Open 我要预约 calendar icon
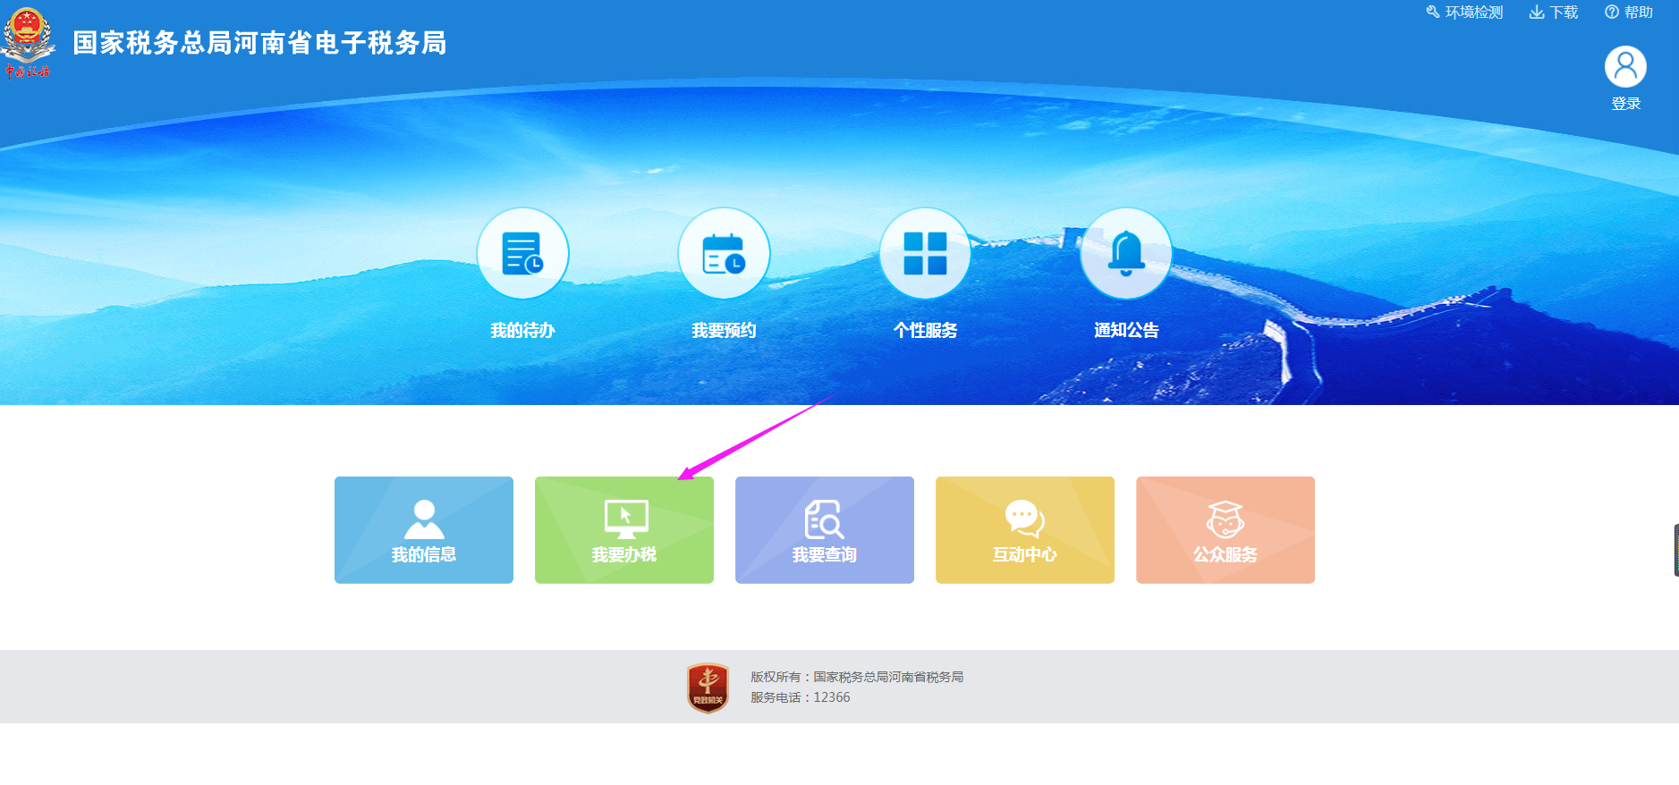The height and width of the screenshot is (785, 1679). (724, 254)
